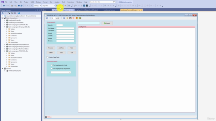Open the Extensions menu
Image resolution: width=216 pixels, height=121 pixels.
click(x=71, y=2)
